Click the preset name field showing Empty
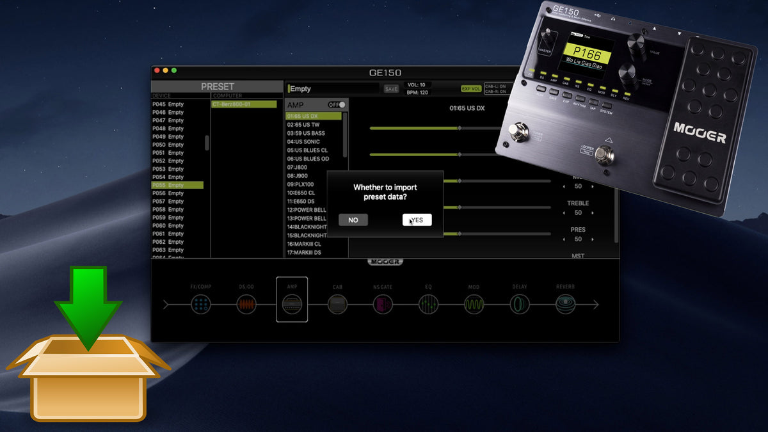The height and width of the screenshot is (432, 768). (333, 89)
